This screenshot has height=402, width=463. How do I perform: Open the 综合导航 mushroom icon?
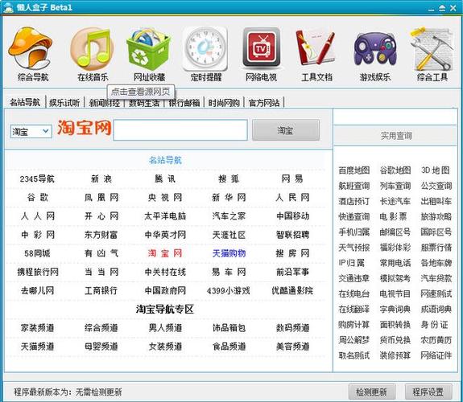coord(31,48)
